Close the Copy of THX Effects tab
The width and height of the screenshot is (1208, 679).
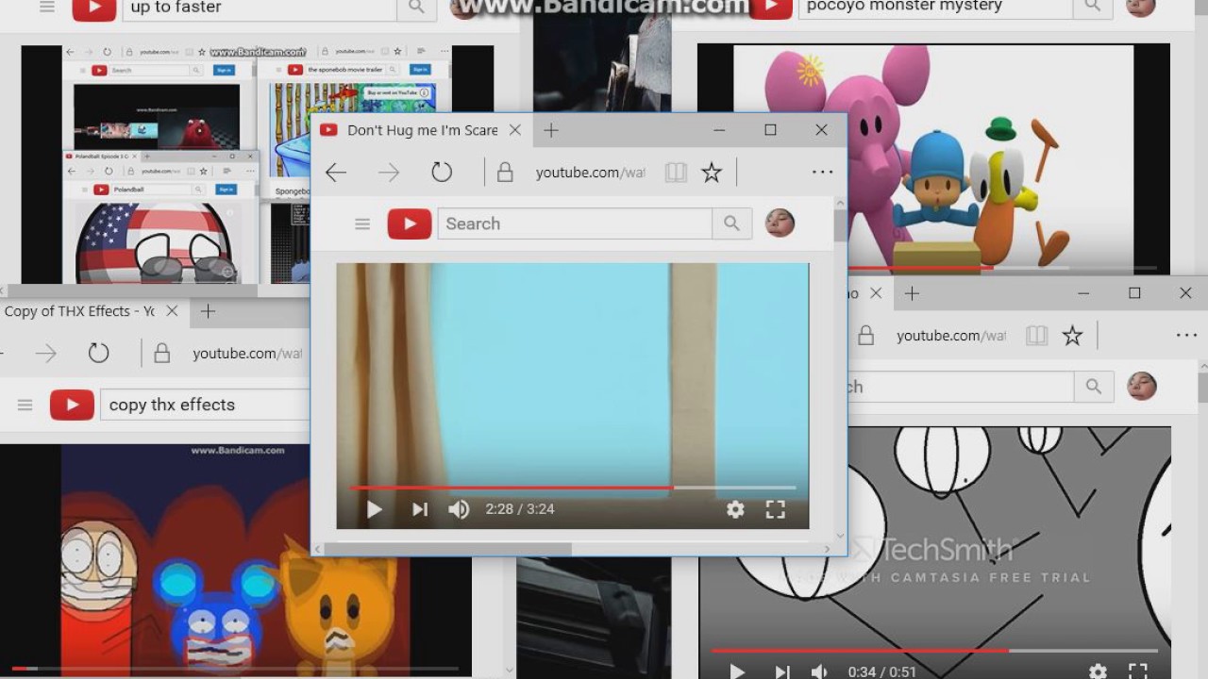point(172,311)
